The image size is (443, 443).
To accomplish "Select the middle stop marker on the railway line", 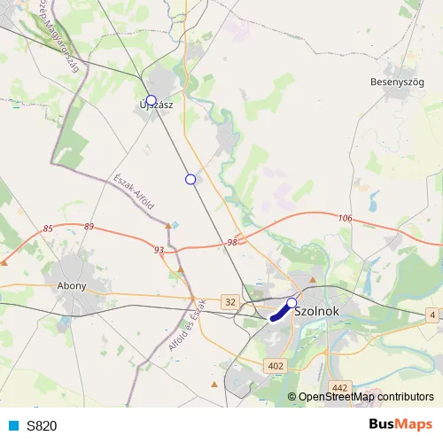I will click(x=190, y=179).
